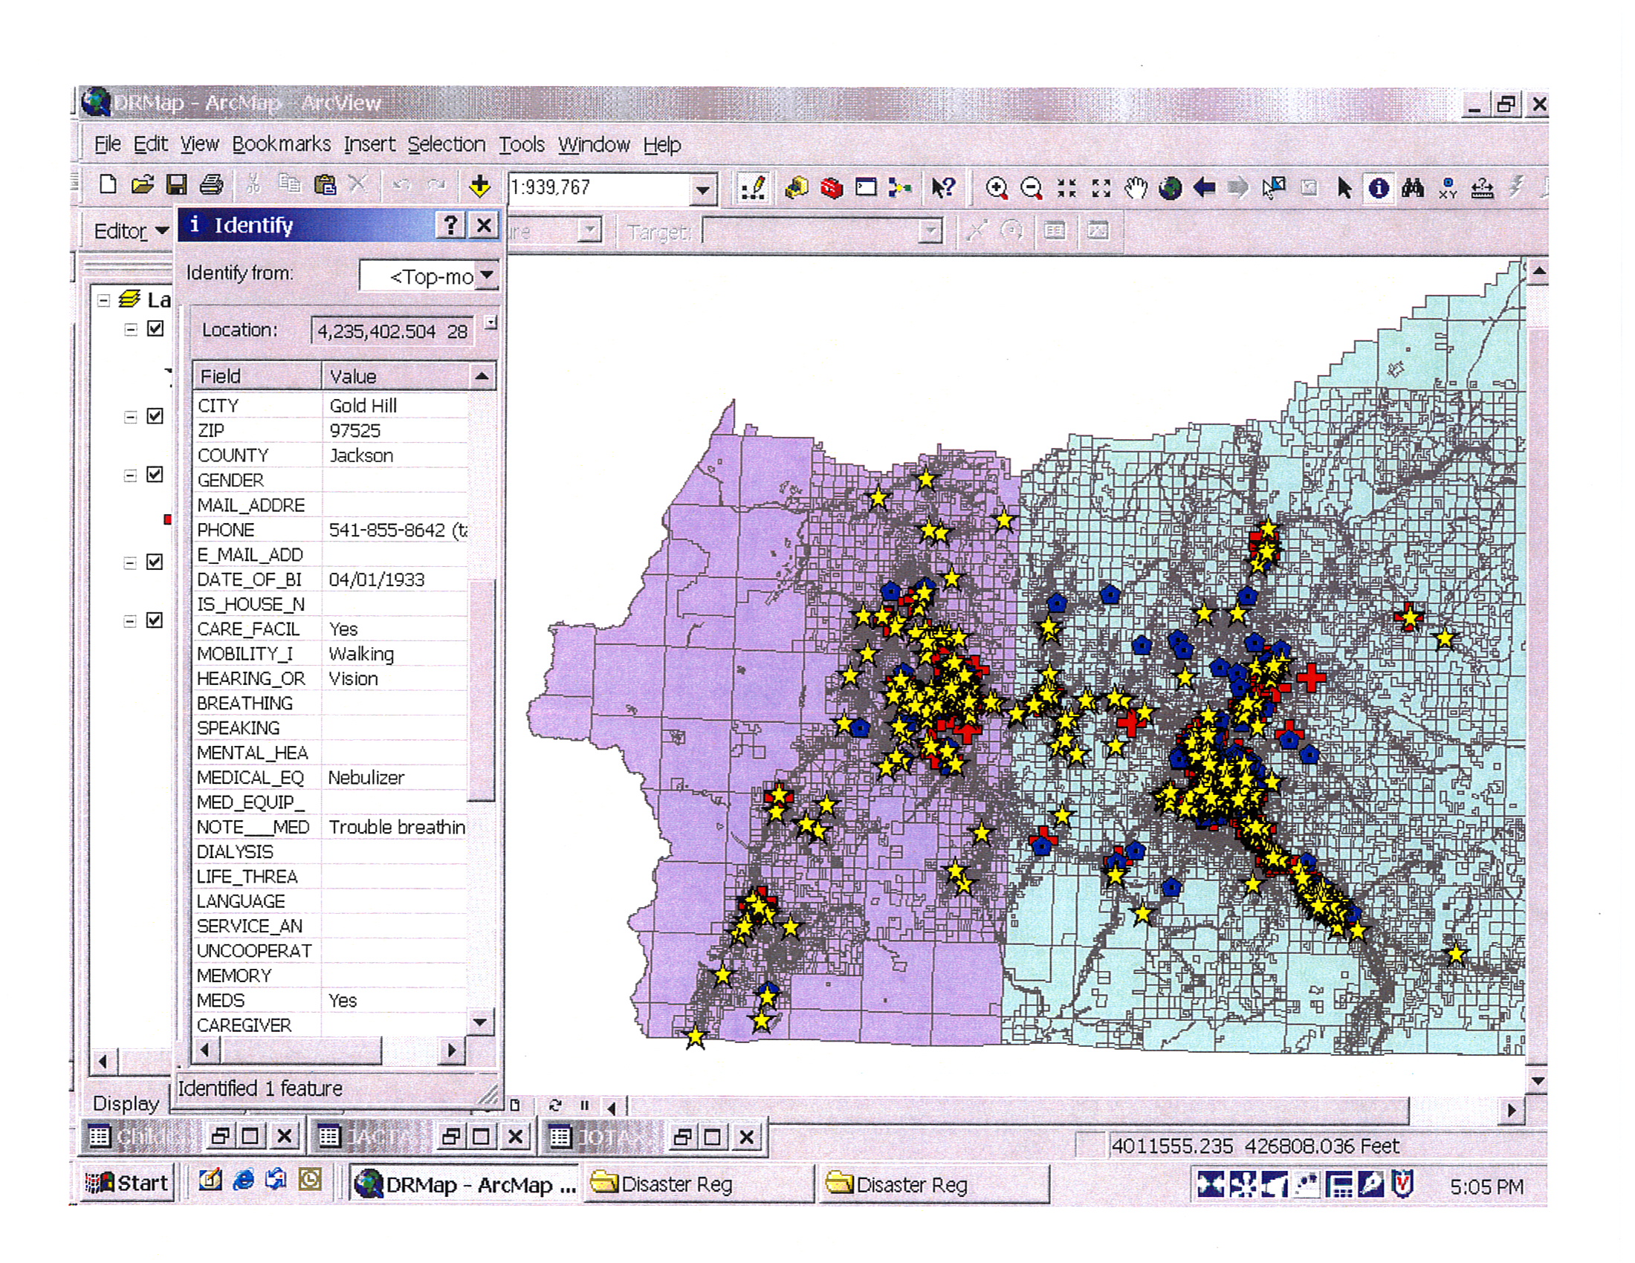This screenshot has width=1635, height=1263.
Task: Toggle the bottom layer visibility checkbox
Action: click(x=155, y=621)
